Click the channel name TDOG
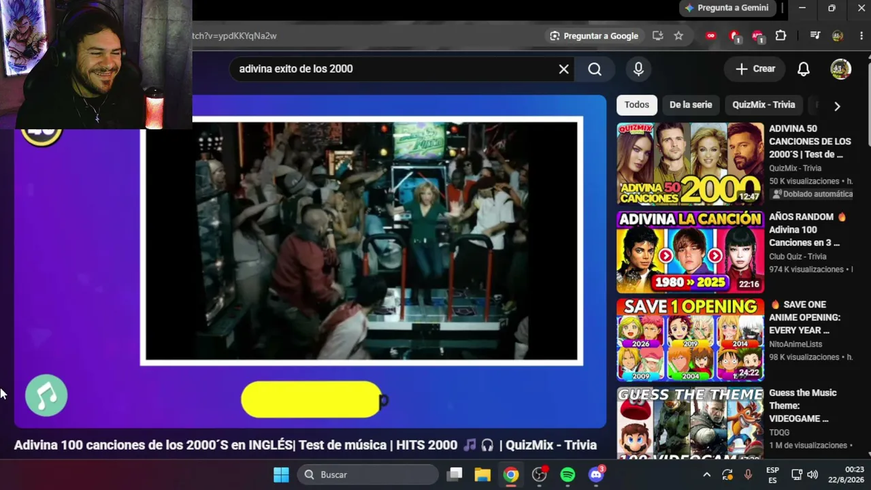 [779, 432]
